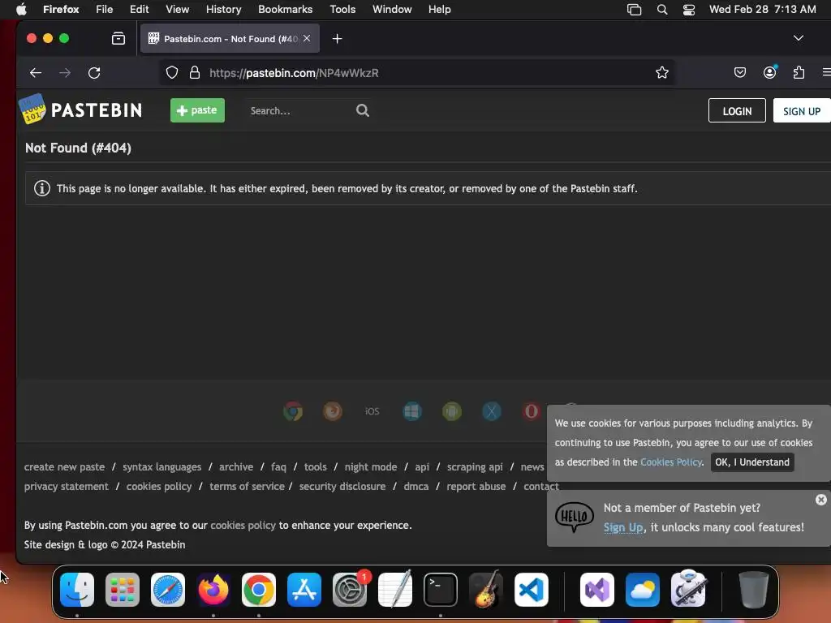Click the Opera icon in footer
Screen dimensions: 831x623
(x=532, y=411)
